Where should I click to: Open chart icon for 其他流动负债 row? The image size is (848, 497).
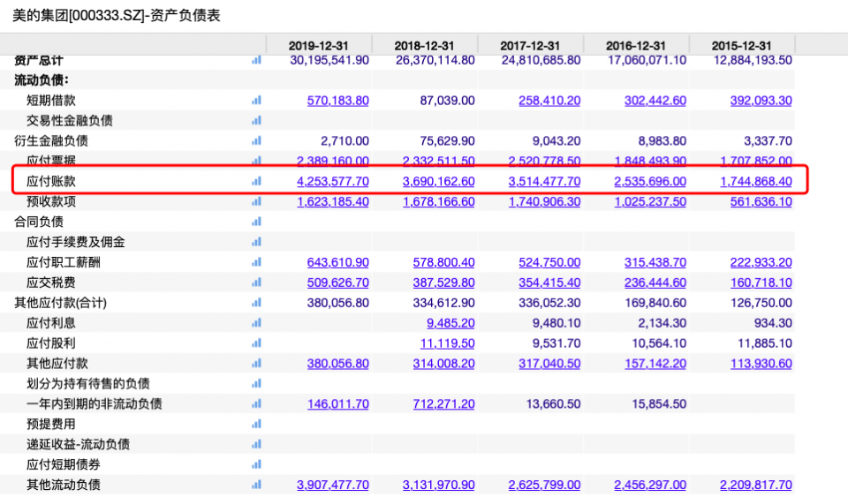click(256, 485)
